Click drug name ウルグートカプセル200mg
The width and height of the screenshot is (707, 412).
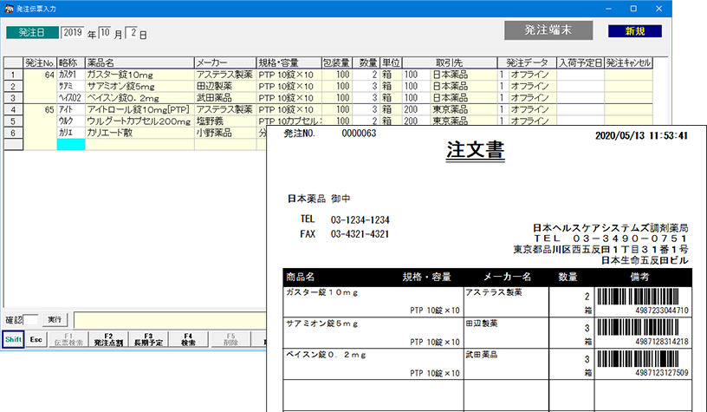(139, 121)
